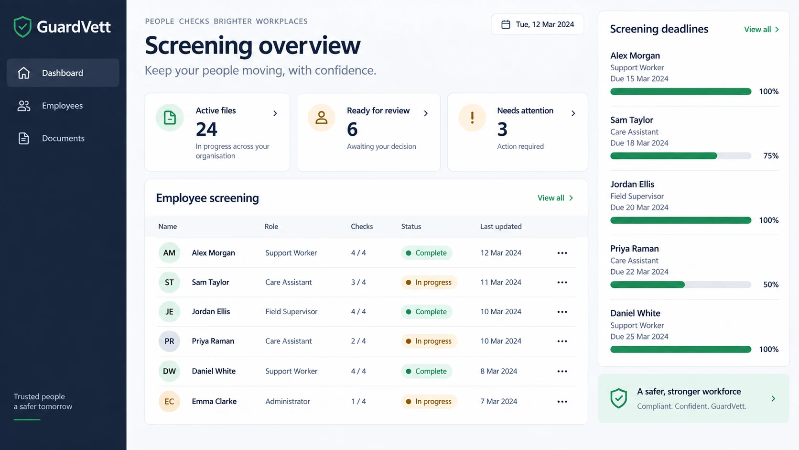Screen dimensions: 799x450
Task: Click the 1 / 4 checks value for Emma Clarke
Action: coord(358,401)
